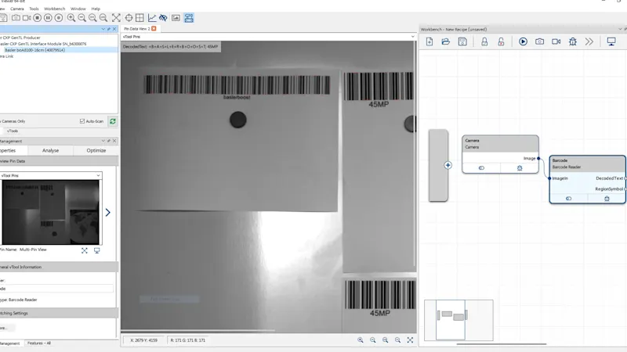627x352 pixels.
Task: Open the line chart histogram tool
Action: (152, 17)
